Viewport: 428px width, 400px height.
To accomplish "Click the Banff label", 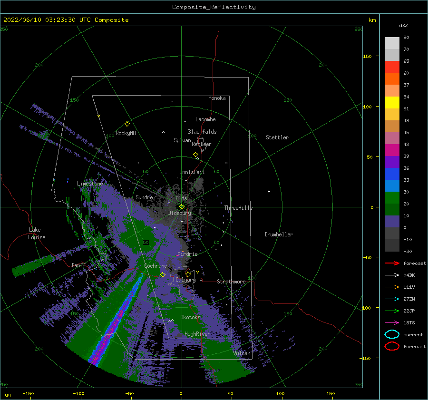I will pyautogui.click(x=78, y=265).
